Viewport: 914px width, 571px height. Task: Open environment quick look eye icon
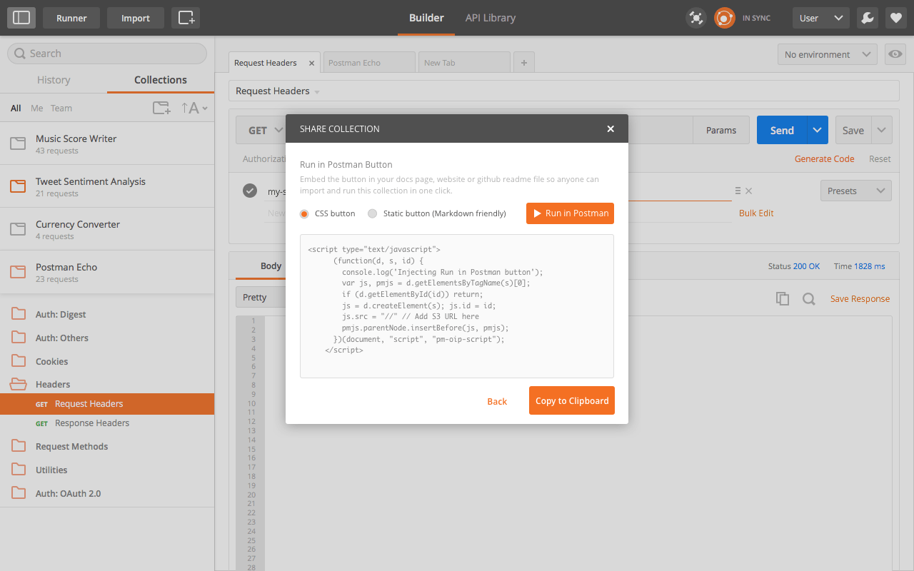(x=895, y=54)
